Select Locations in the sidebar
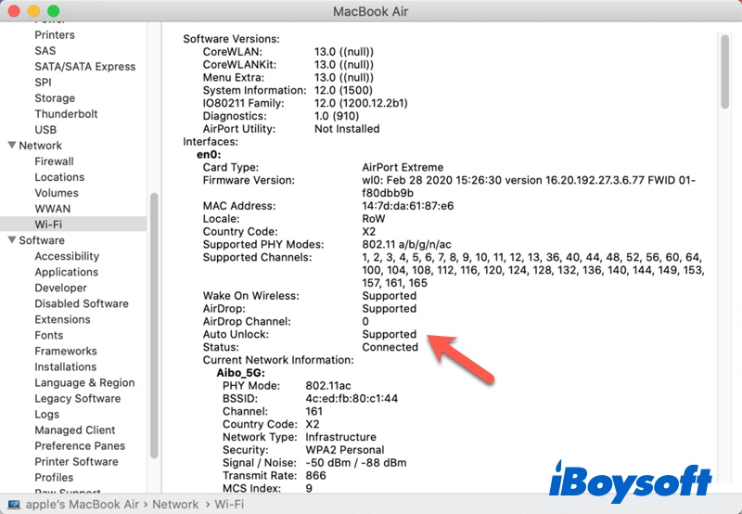Viewport: 742px width, 514px height. tap(59, 177)
